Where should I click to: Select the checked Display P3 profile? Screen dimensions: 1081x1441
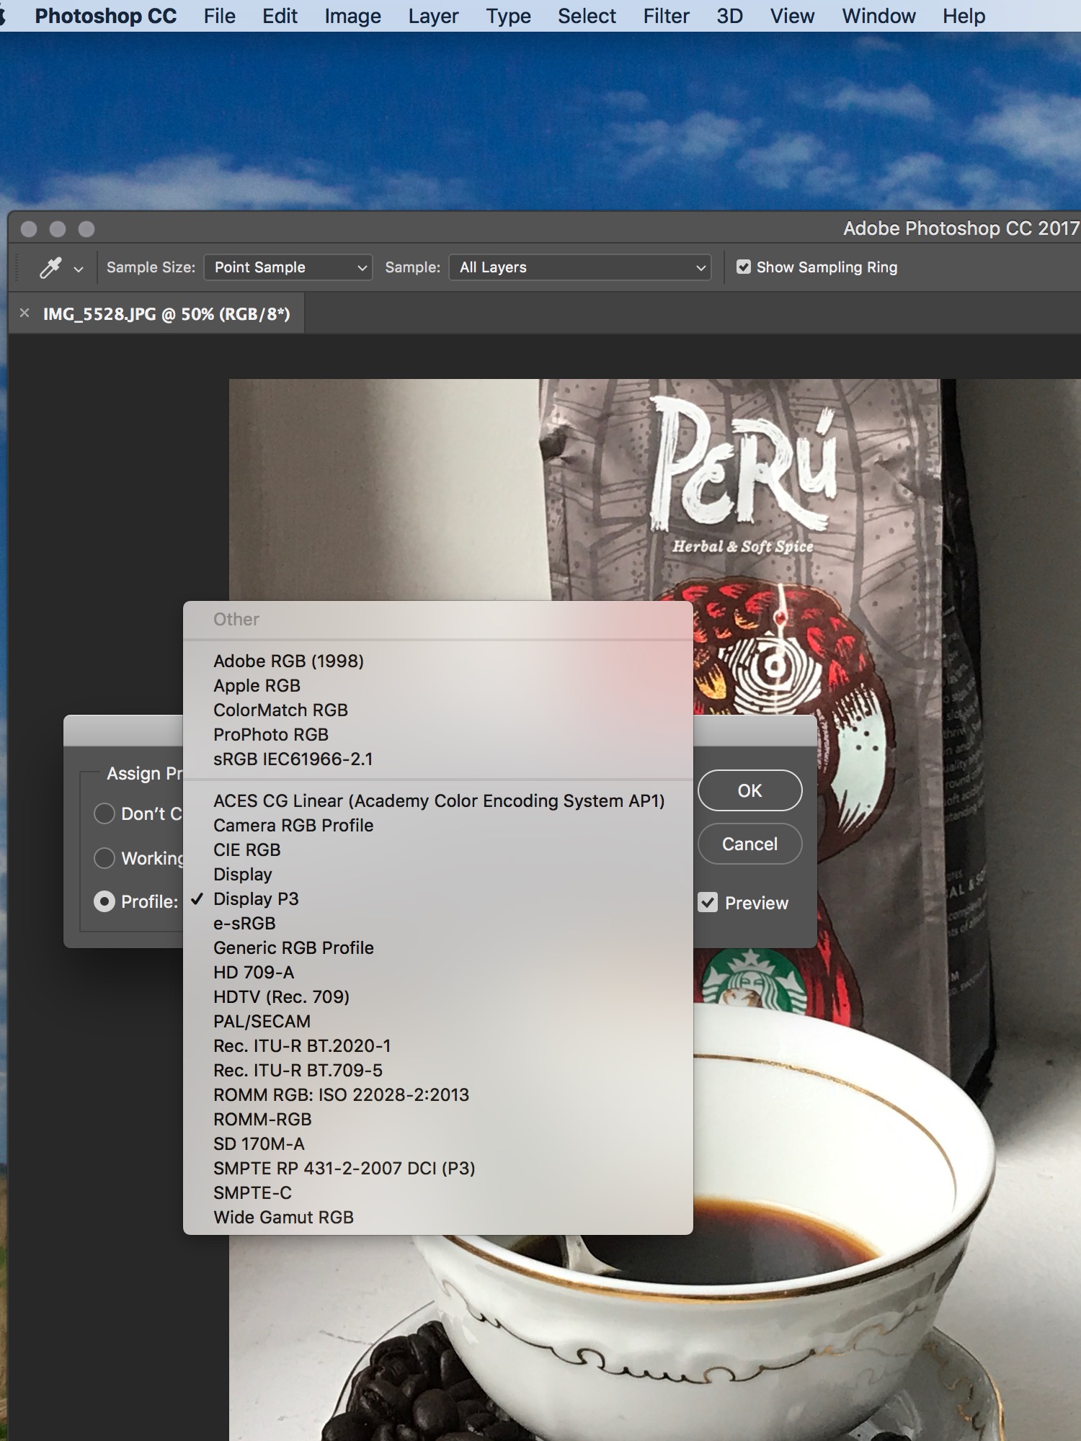pyautogui.click(x=256, y=898)
